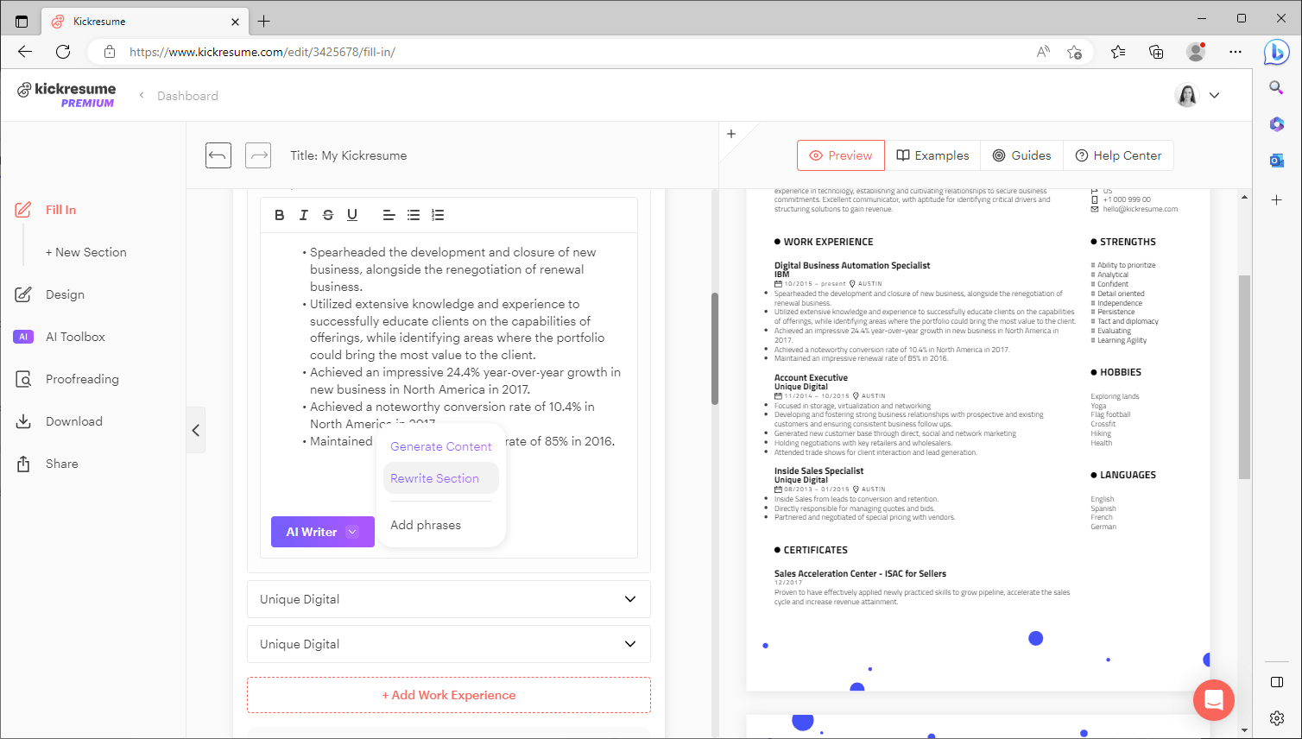Click the browser address bar URL
The width and height of the screenshot is (1302, 739).
pyautogui.click(x=262, y=52)
